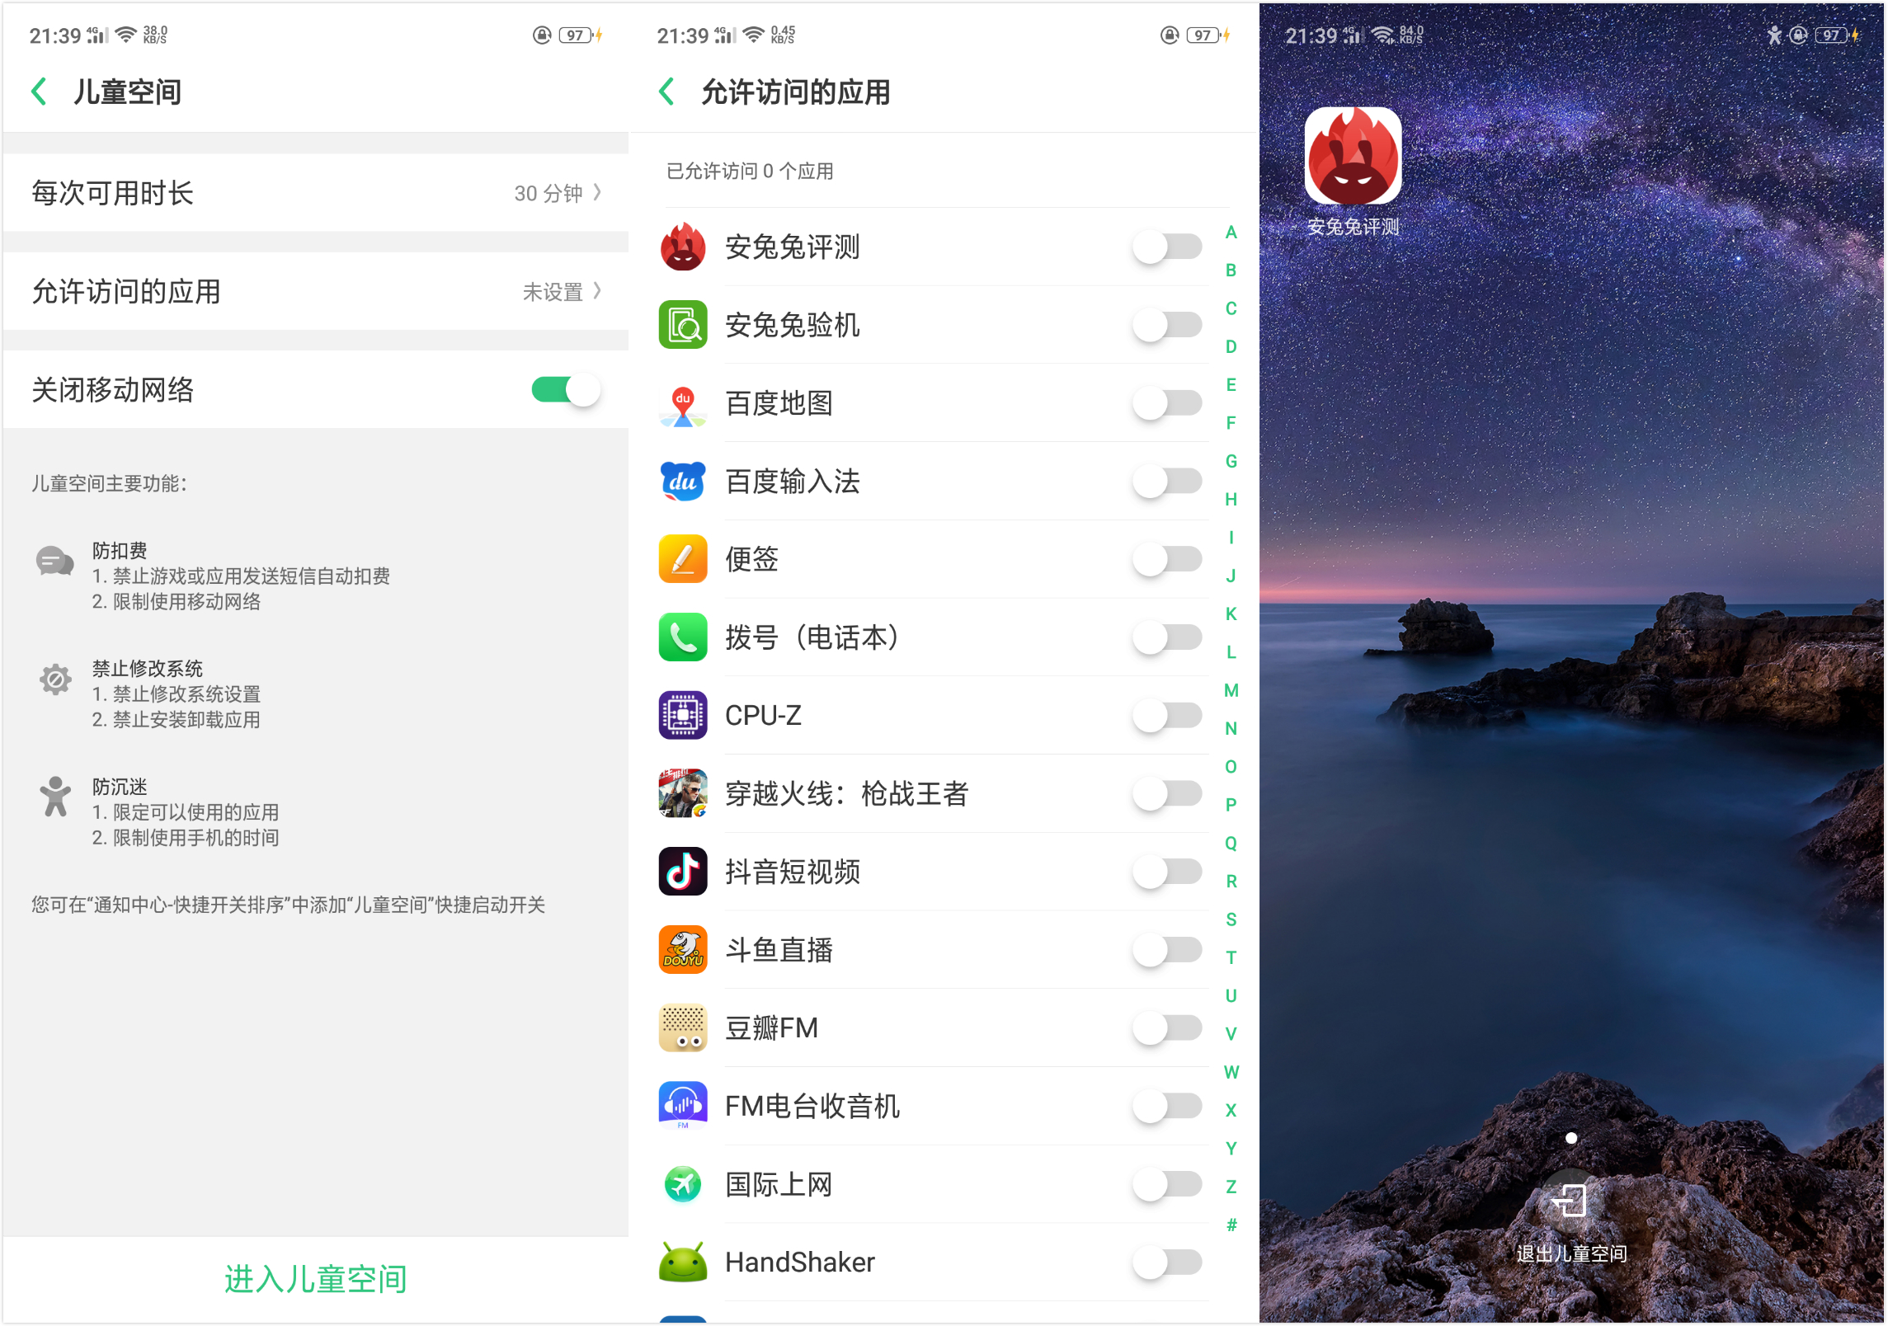Tap the 退出儿童空间 exit icon
The image size is (1888, 1326).
tap(1570, 1201)
